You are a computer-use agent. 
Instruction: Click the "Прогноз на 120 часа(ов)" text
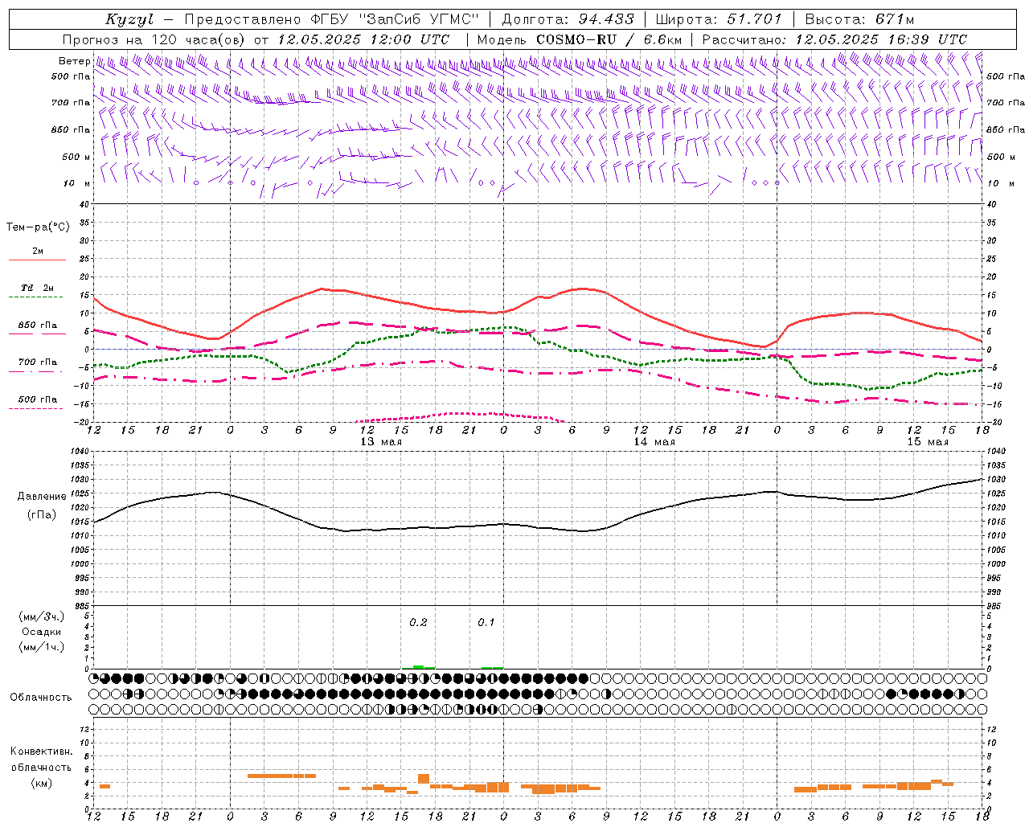tap(155, 39)
